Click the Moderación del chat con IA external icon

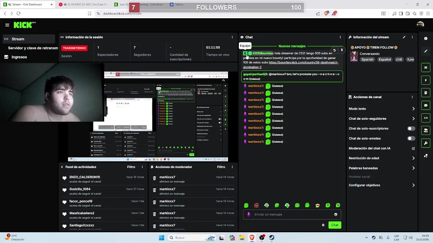[x=413, y=148]
